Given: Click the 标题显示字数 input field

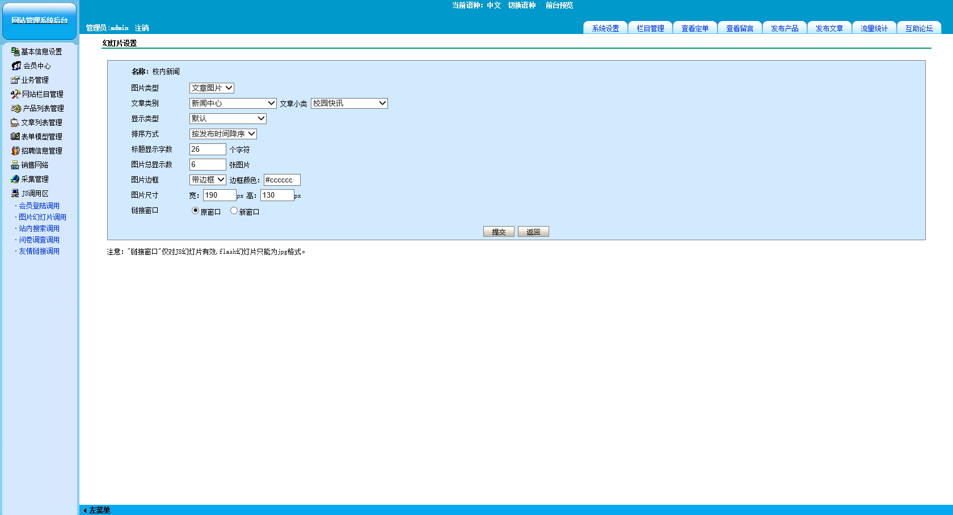Looking at the screenshot, I should pyautogui.click(x=208, y=149).
